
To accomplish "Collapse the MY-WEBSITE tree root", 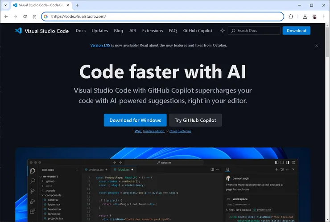I will tap(41, 177).
